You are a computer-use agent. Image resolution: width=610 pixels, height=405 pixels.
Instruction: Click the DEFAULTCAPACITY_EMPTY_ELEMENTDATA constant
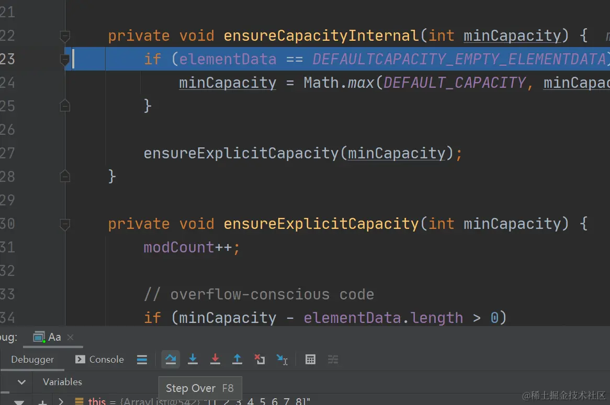click(x=459, y=59)
